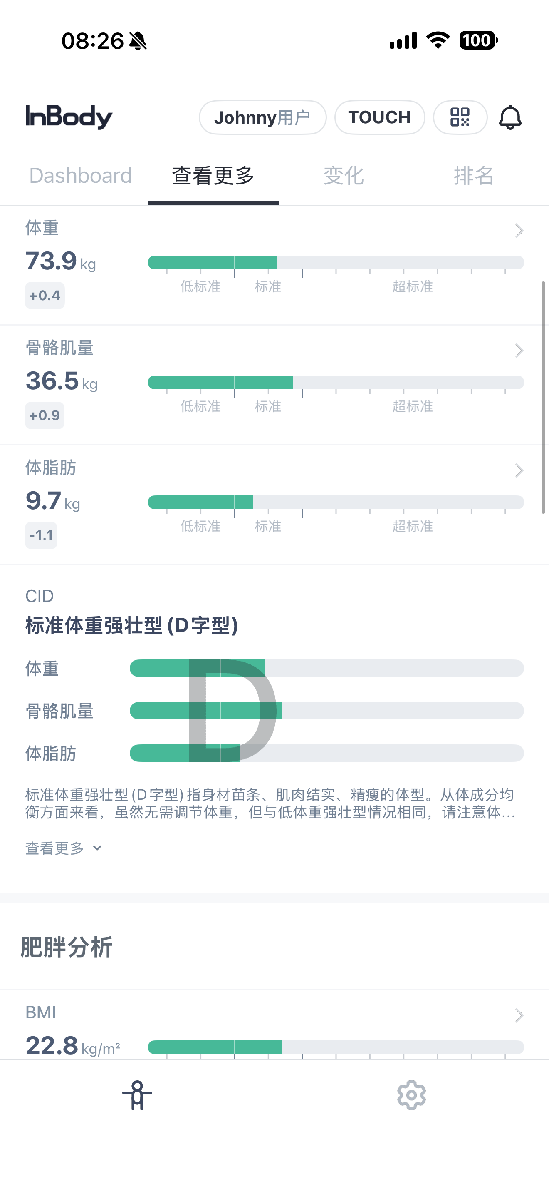The height and width of the screenshot is (1194, 549).
Task: Tap the TOUCH button
Action: [x=380, y=117]
